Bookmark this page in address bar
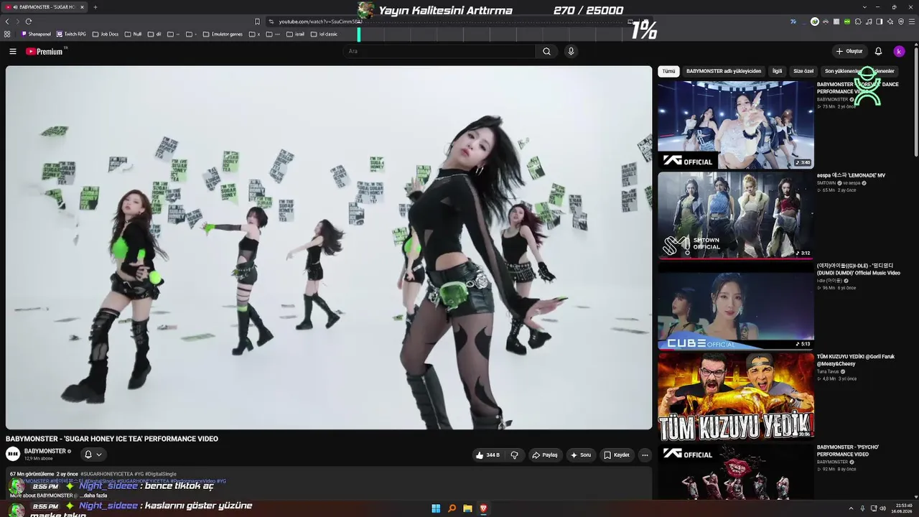This screenshot has height=517, width=919. (x=257, y=22)
